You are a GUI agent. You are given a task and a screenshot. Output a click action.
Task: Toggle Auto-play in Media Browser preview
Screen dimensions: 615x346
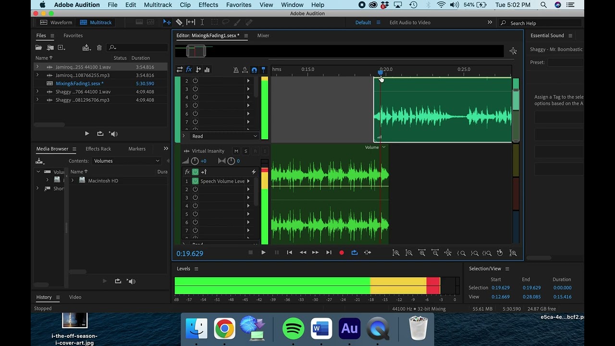[132, 281]
